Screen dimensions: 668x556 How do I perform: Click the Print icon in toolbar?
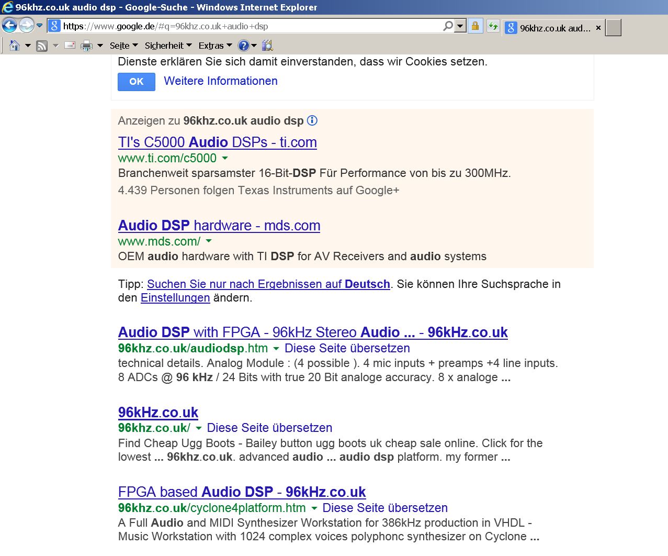point(87,46)
